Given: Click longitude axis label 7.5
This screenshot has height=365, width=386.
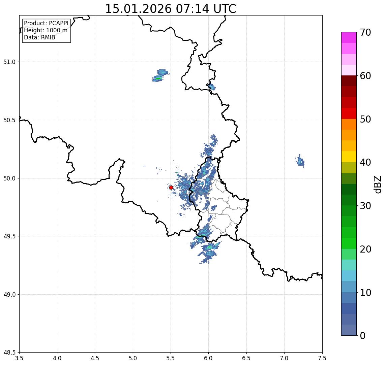Looking at the screenshot, I should click(322, 358).
